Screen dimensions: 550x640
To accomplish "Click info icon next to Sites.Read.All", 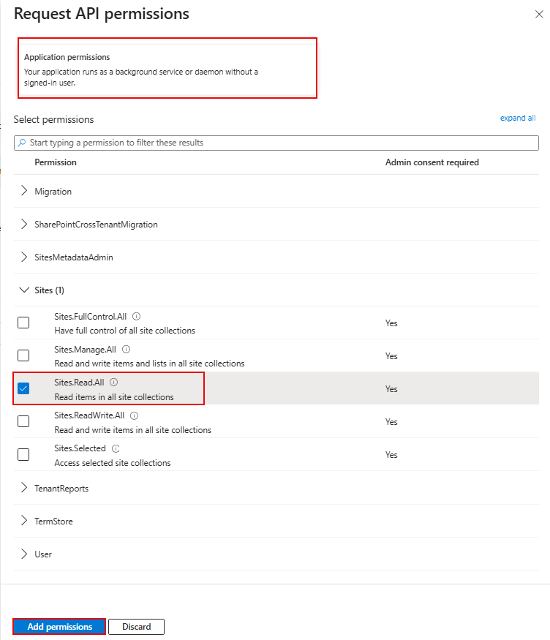I will click(114, 382).
